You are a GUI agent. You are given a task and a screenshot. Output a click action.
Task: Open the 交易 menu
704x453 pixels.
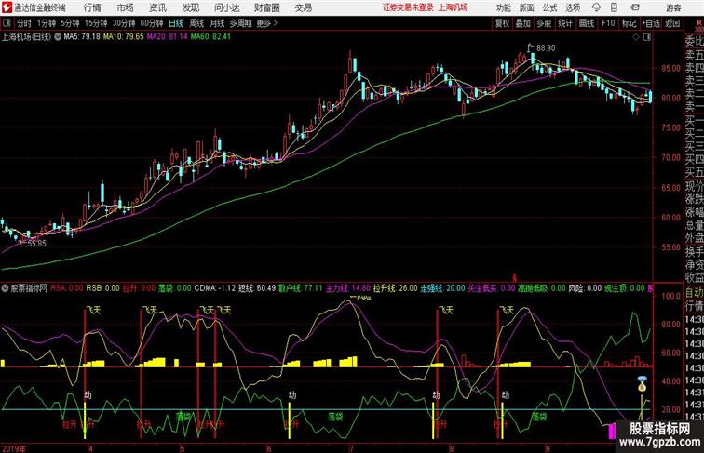pos(304,7)
